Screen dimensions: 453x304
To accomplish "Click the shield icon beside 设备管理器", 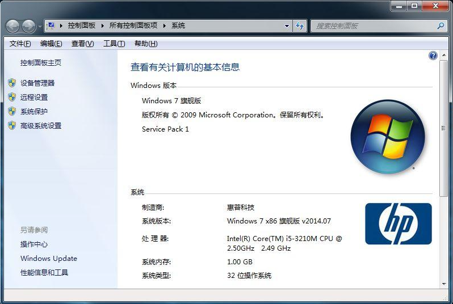I will [x=12, y=83].
